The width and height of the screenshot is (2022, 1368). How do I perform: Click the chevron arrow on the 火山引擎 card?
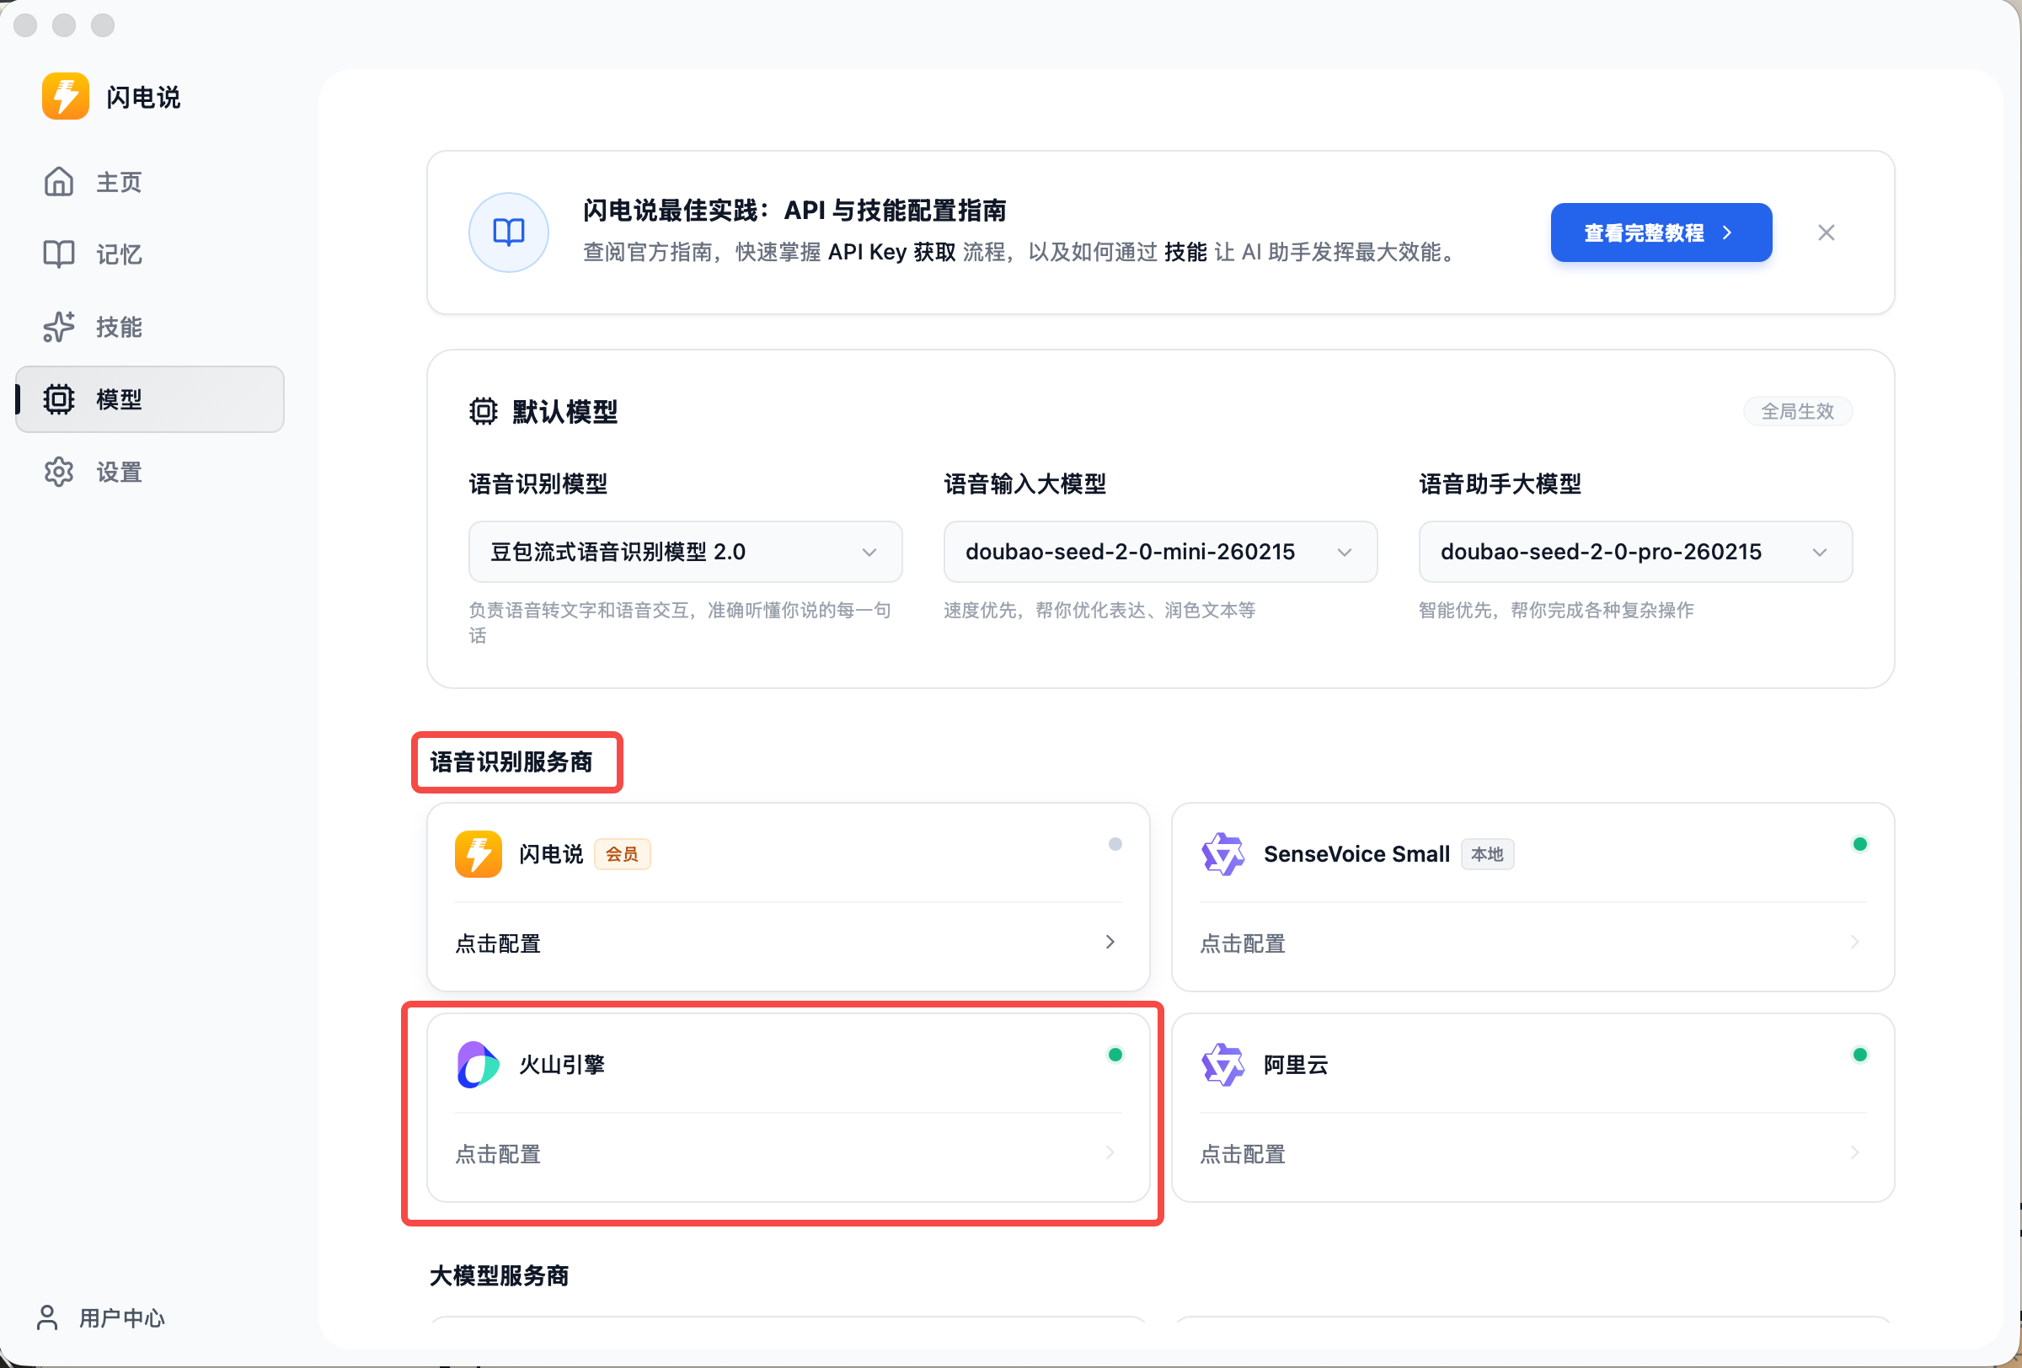[1110, 1152]
